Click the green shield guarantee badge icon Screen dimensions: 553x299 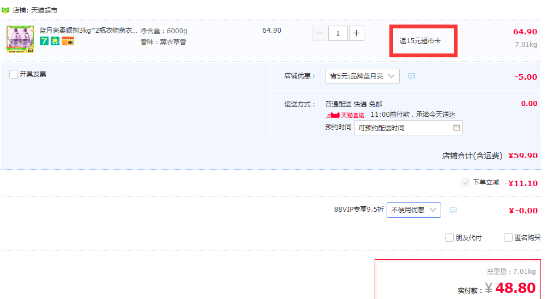55,41
